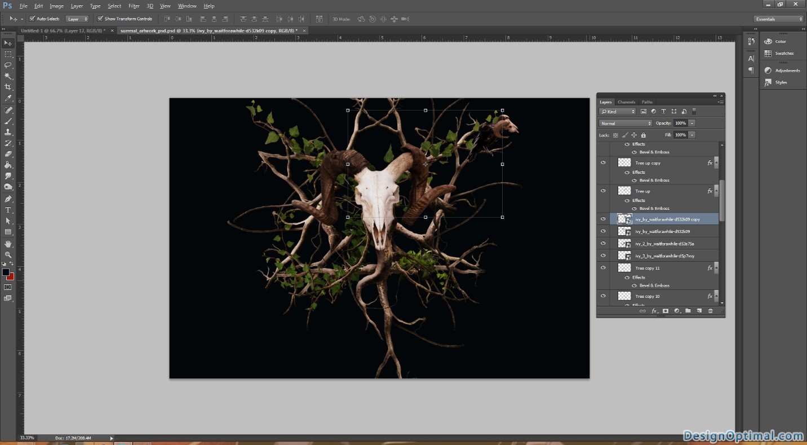Lock layer position with the move lock icon
This screenshot has height=445, width=807.
click(634, 135)
